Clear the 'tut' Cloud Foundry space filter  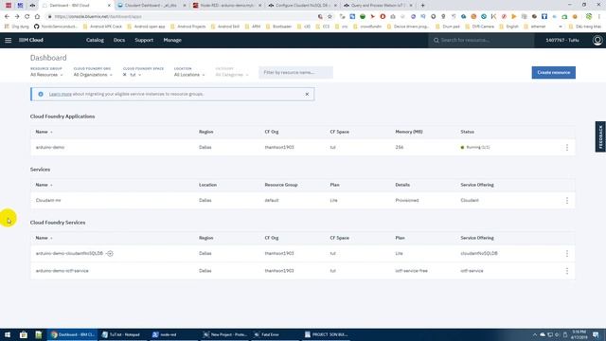124,75
